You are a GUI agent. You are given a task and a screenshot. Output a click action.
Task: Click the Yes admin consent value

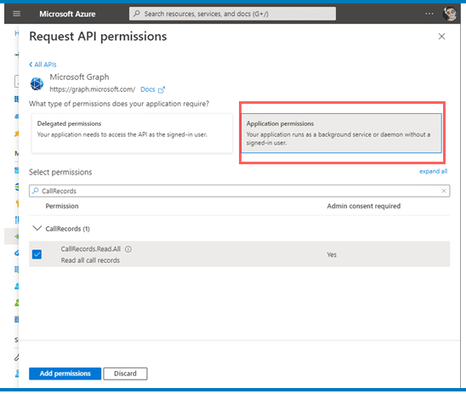332,254
